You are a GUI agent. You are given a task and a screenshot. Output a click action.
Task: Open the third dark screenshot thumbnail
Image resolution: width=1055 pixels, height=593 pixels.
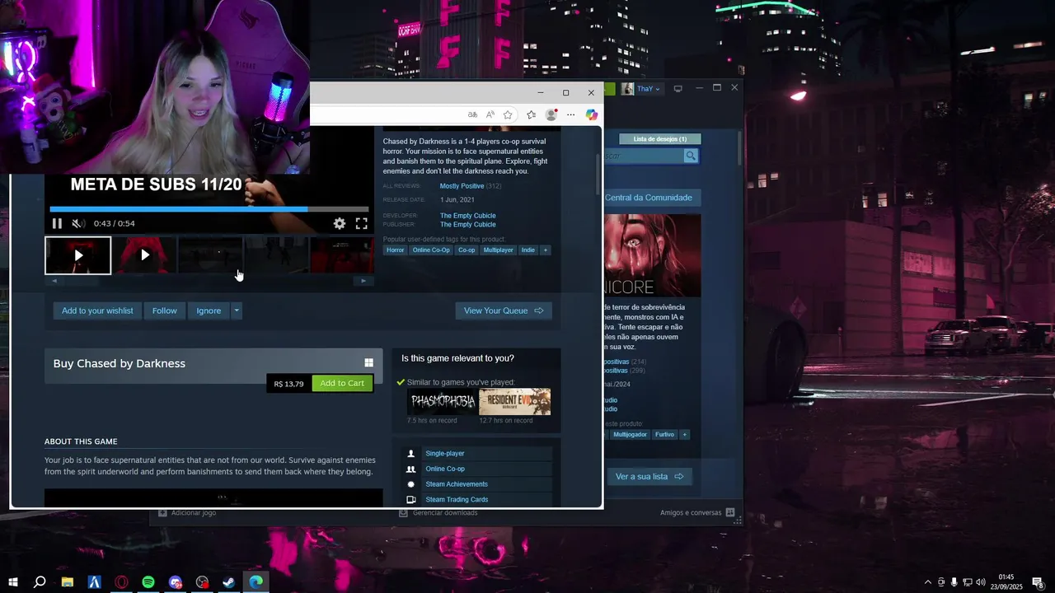pos(210,255)
